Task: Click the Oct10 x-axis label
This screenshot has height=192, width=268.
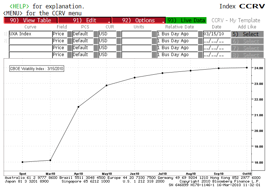Action: pos(247,174)
